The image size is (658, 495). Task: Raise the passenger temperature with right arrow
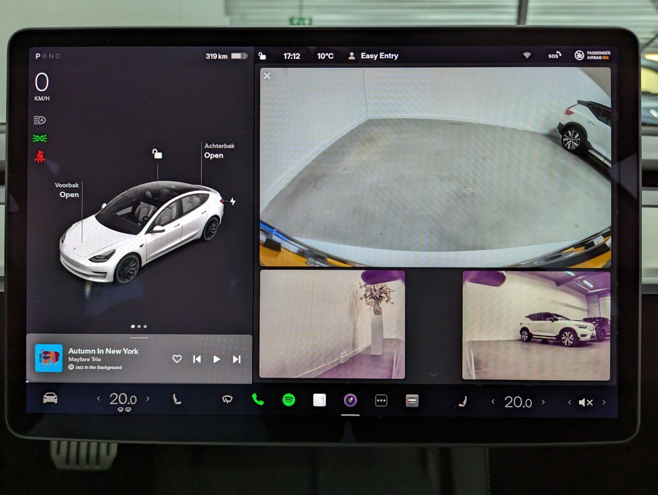coord(543,402)
